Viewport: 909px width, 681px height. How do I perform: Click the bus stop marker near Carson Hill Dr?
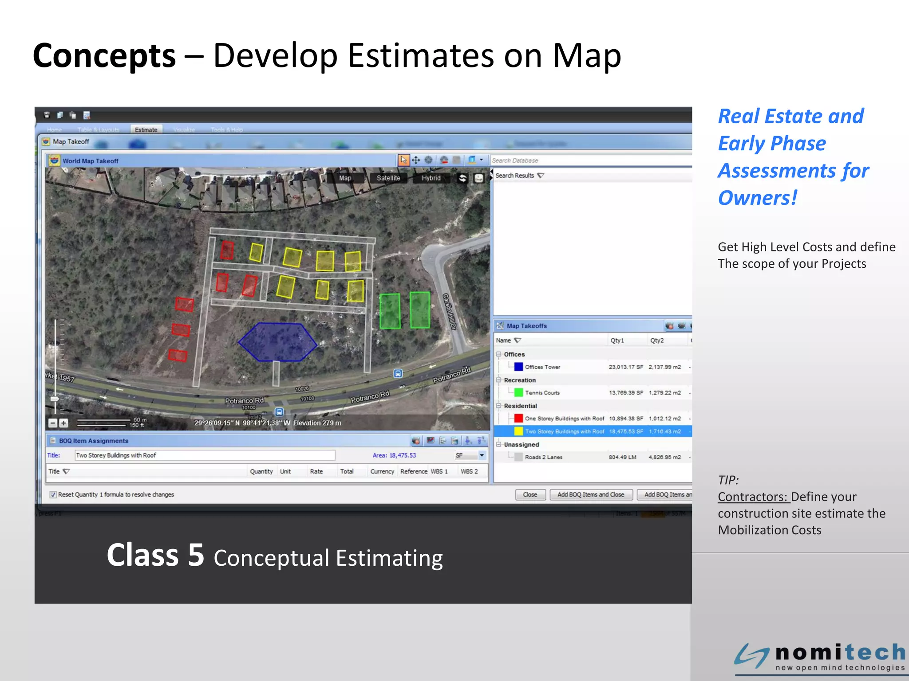[x=398, y=373]
